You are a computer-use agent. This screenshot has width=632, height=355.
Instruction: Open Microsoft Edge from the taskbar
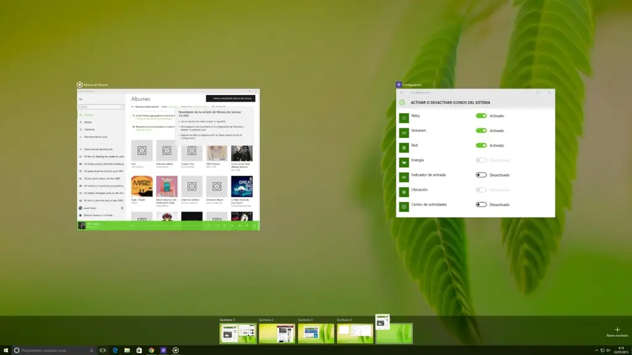pyautogui.click(x=115, y=351)
